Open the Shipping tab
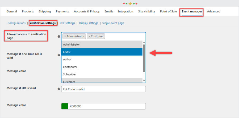 click(x=45, y=11)
